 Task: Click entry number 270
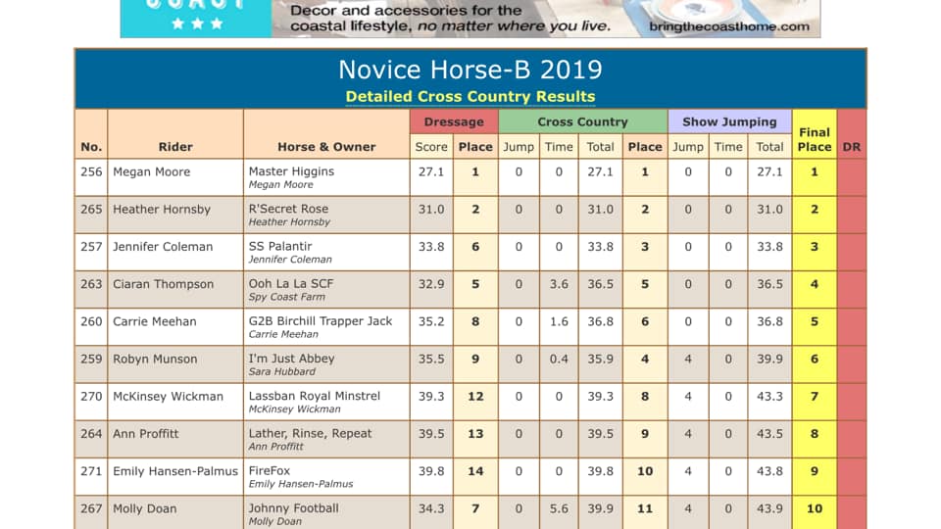pyautogui.click(x=91, y=397)
